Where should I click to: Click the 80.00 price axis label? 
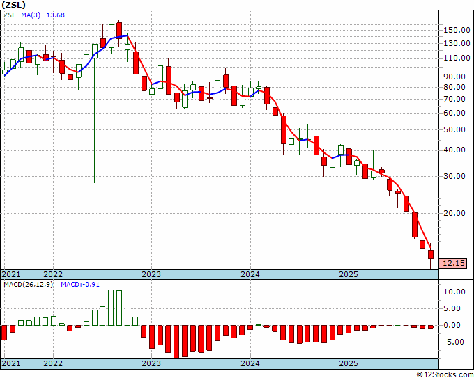[454, 87]
